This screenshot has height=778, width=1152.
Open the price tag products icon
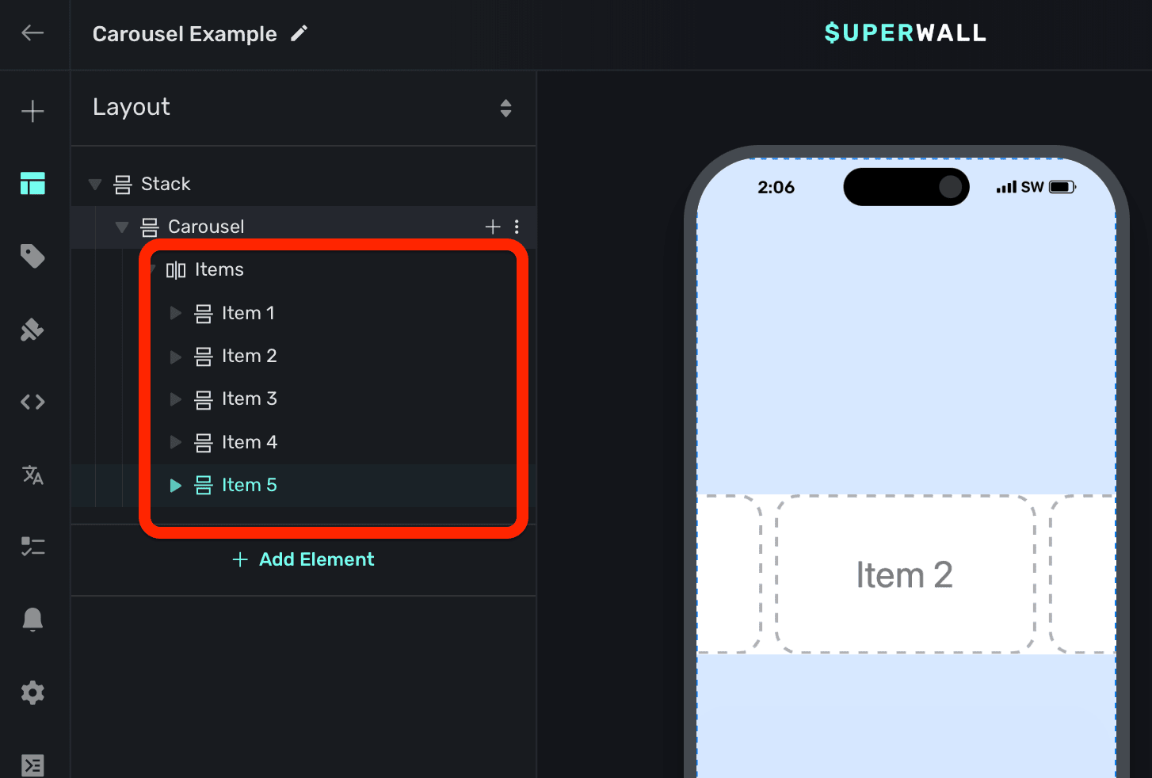(x=32, y=256)
